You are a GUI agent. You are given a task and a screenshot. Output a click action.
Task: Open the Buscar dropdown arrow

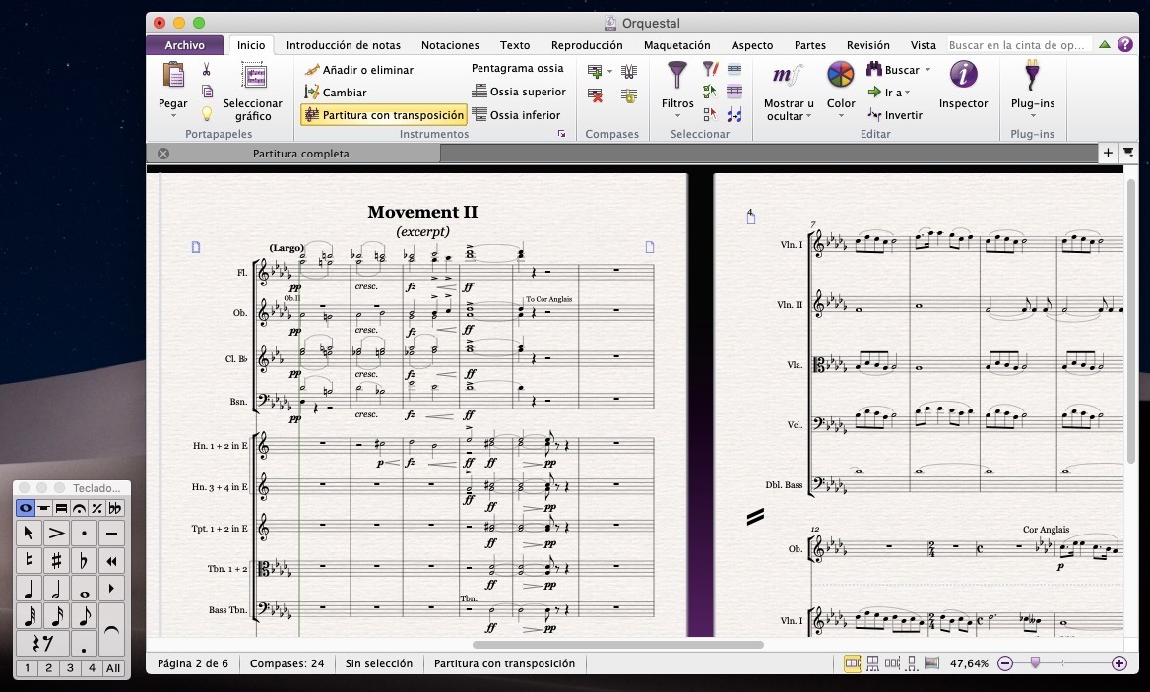coord(927,70)
